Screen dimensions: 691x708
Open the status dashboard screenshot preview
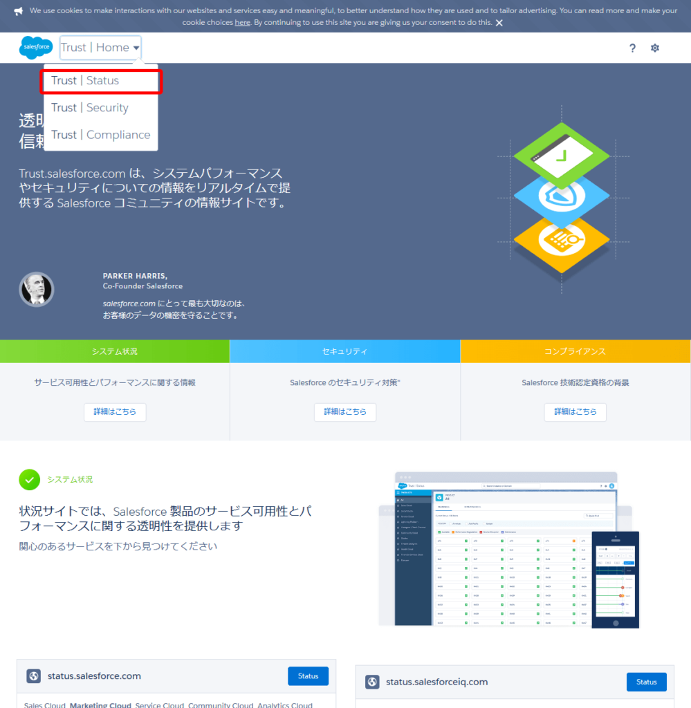tap(508, 550)
